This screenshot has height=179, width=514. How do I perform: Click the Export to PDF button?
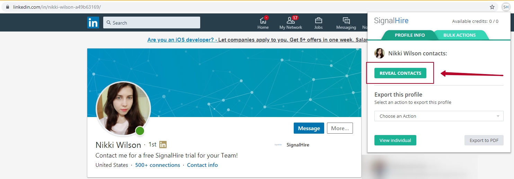click(484, 140)
